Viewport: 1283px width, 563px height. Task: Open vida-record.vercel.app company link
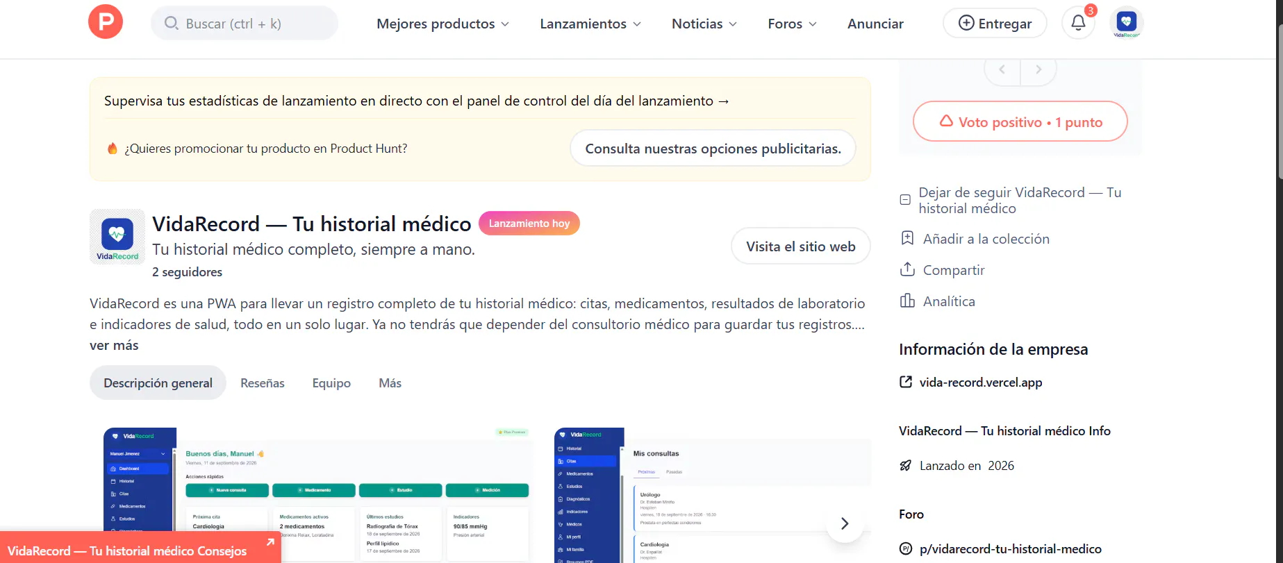971,383
